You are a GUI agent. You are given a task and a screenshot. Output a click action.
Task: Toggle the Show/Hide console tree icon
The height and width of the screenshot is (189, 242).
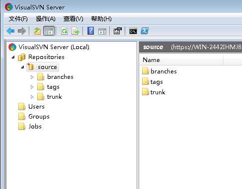point(49,31)
